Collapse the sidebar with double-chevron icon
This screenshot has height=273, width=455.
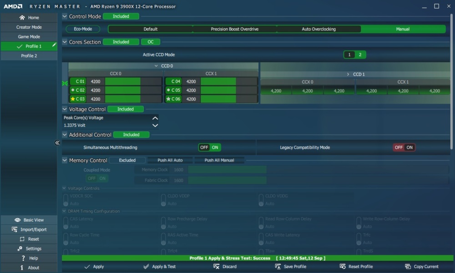(x=57, y=143)
